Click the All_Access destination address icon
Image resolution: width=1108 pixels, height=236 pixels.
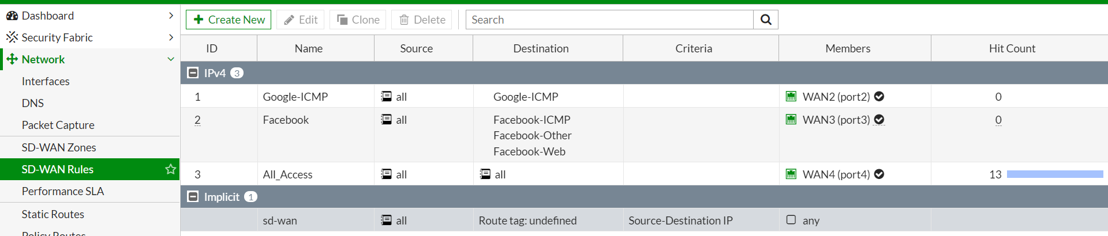485,174
